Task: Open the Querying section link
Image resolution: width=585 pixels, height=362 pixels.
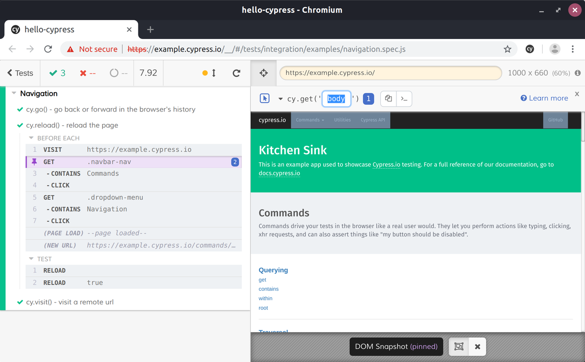Action: click(x=273, y=270)
